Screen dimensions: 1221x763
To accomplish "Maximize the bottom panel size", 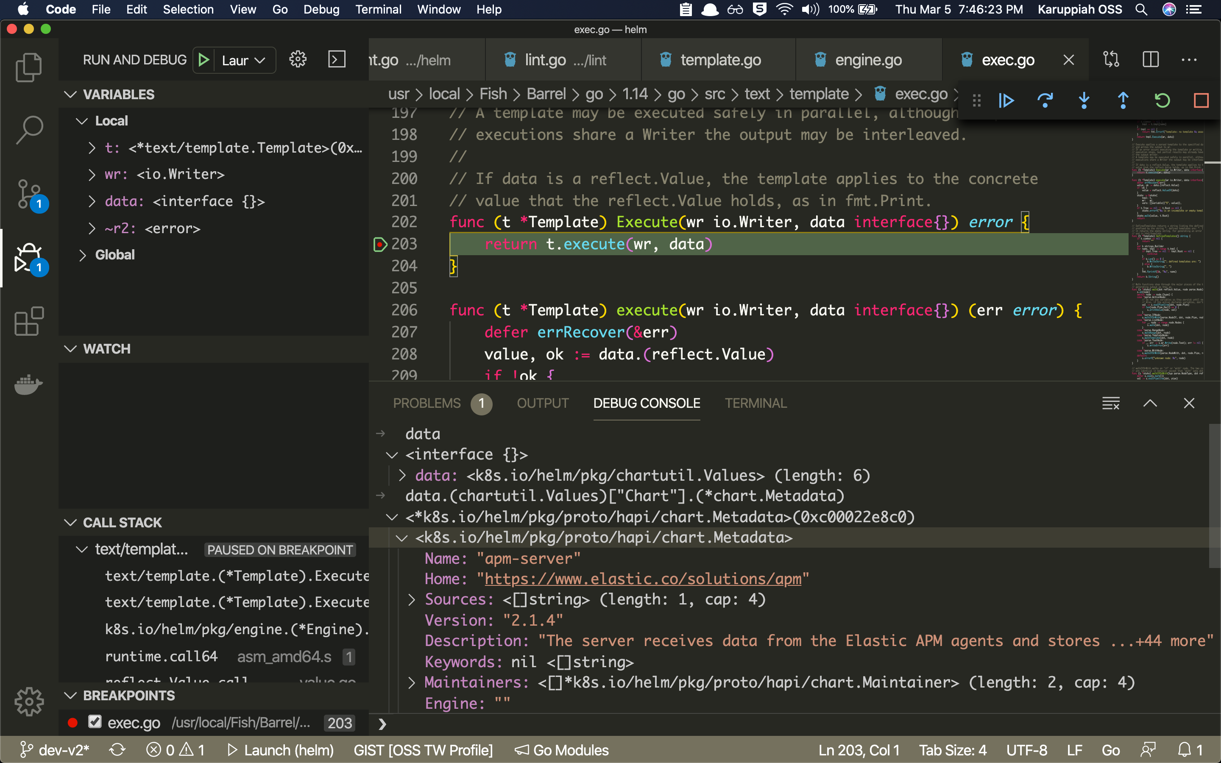I will [1150, 403].
